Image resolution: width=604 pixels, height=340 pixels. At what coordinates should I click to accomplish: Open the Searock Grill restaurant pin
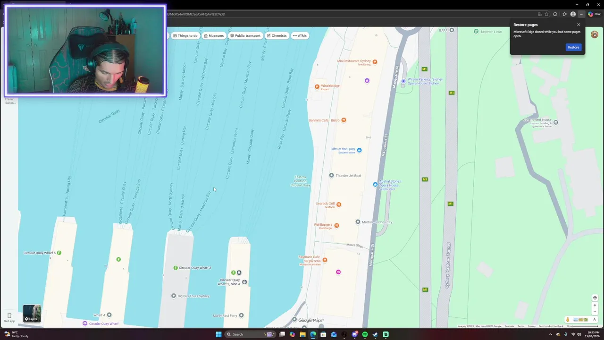click(338, 204)
